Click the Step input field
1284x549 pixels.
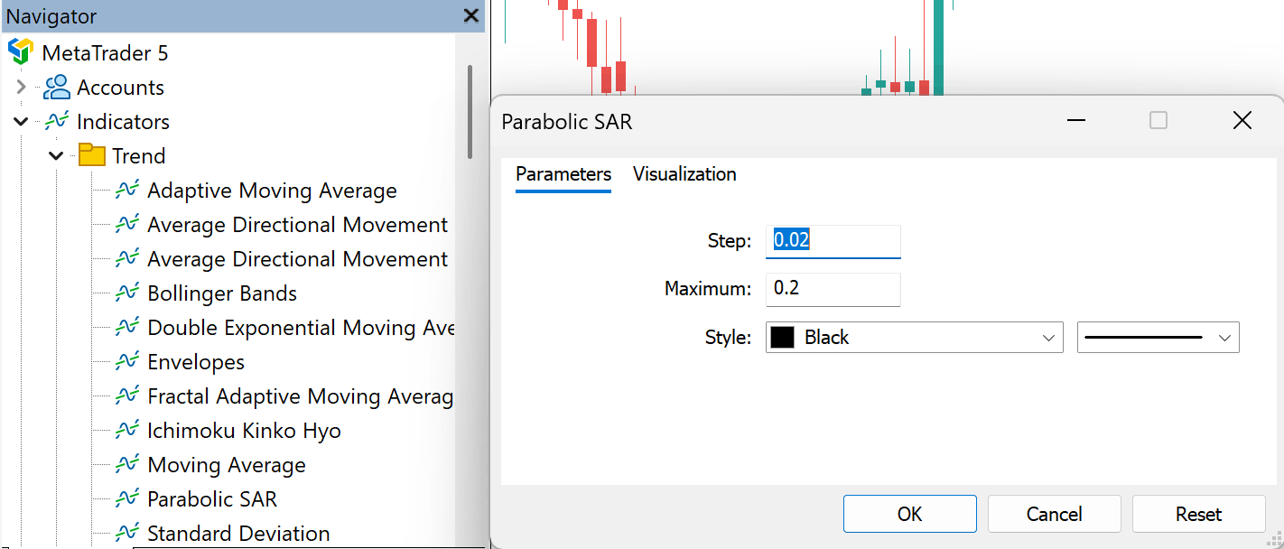(833, 241)
